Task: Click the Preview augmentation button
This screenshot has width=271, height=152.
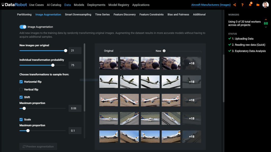Action: (x=38, y=146)
